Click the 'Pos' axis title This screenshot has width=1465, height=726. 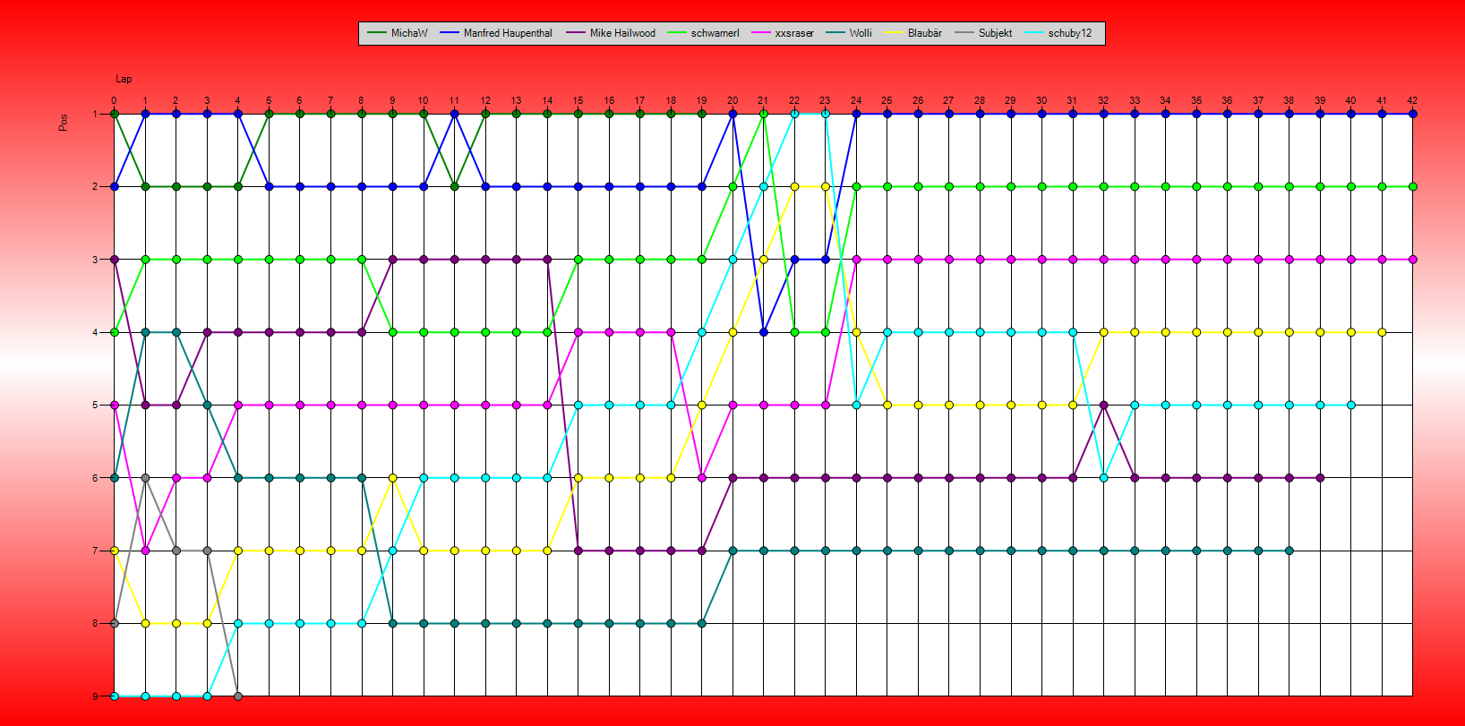tap(63, 123)
